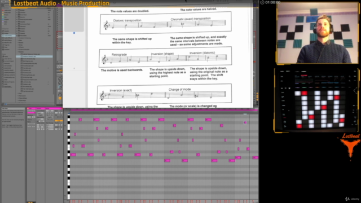Expand the Operator instrument folder
This screenshot has height=203, width=361.
pos(16,27)
